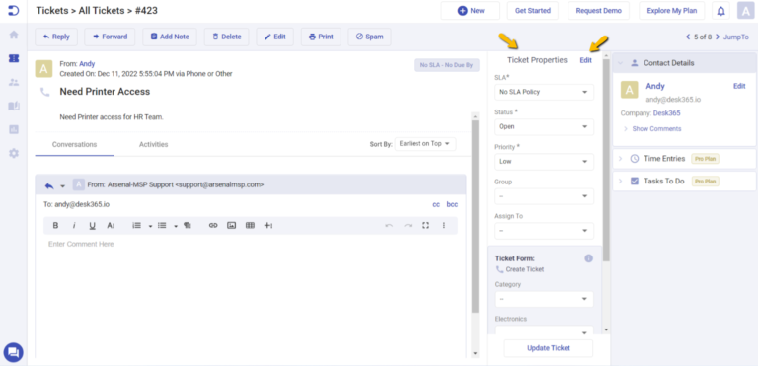Click Edit next to Ticket Properties
758x366 pixels.
[x=586, y=60]
